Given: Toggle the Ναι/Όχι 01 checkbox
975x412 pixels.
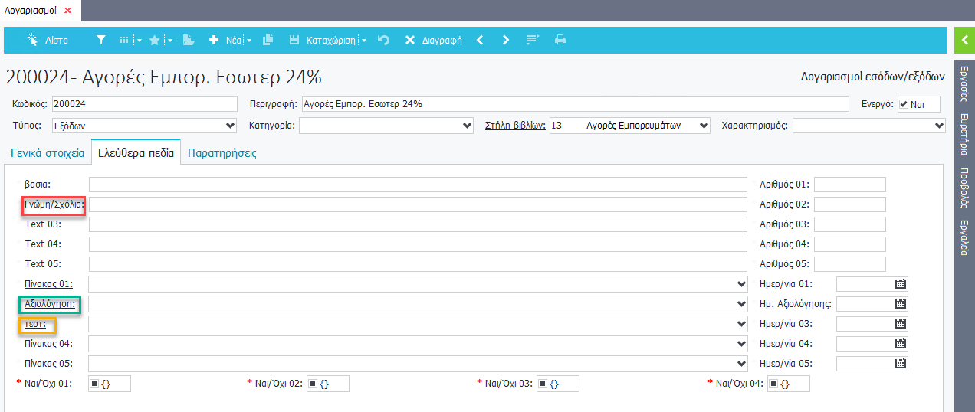Looking at the screenshot, I should click(94, 384).
